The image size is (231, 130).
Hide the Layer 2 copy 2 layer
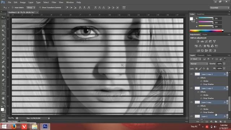pyautogui.click(x=192, y=88)
